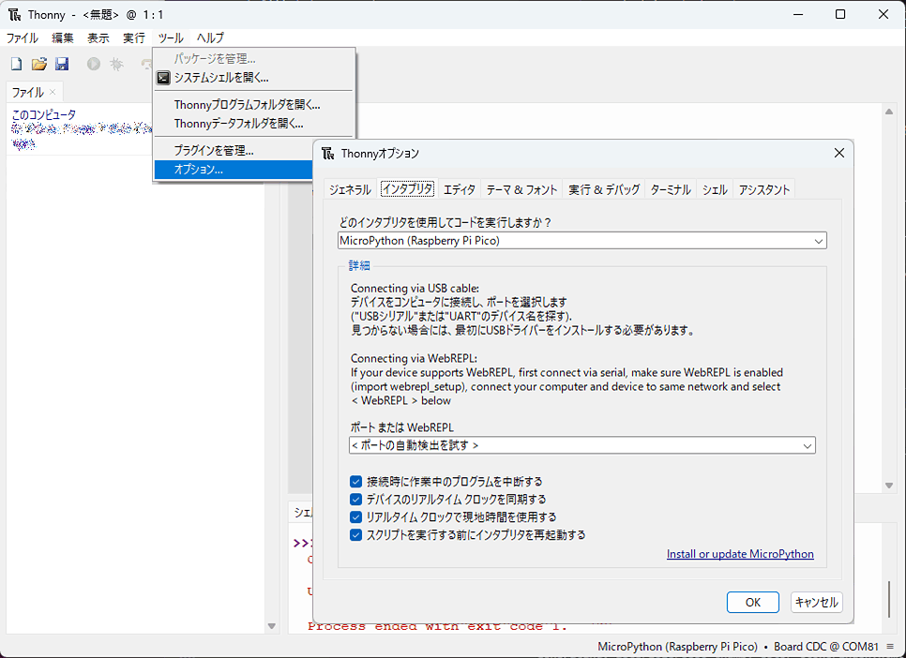This screenshot has height=658, width=906.
Task: Confirm options with the OK button
Action: pos(753,603)
